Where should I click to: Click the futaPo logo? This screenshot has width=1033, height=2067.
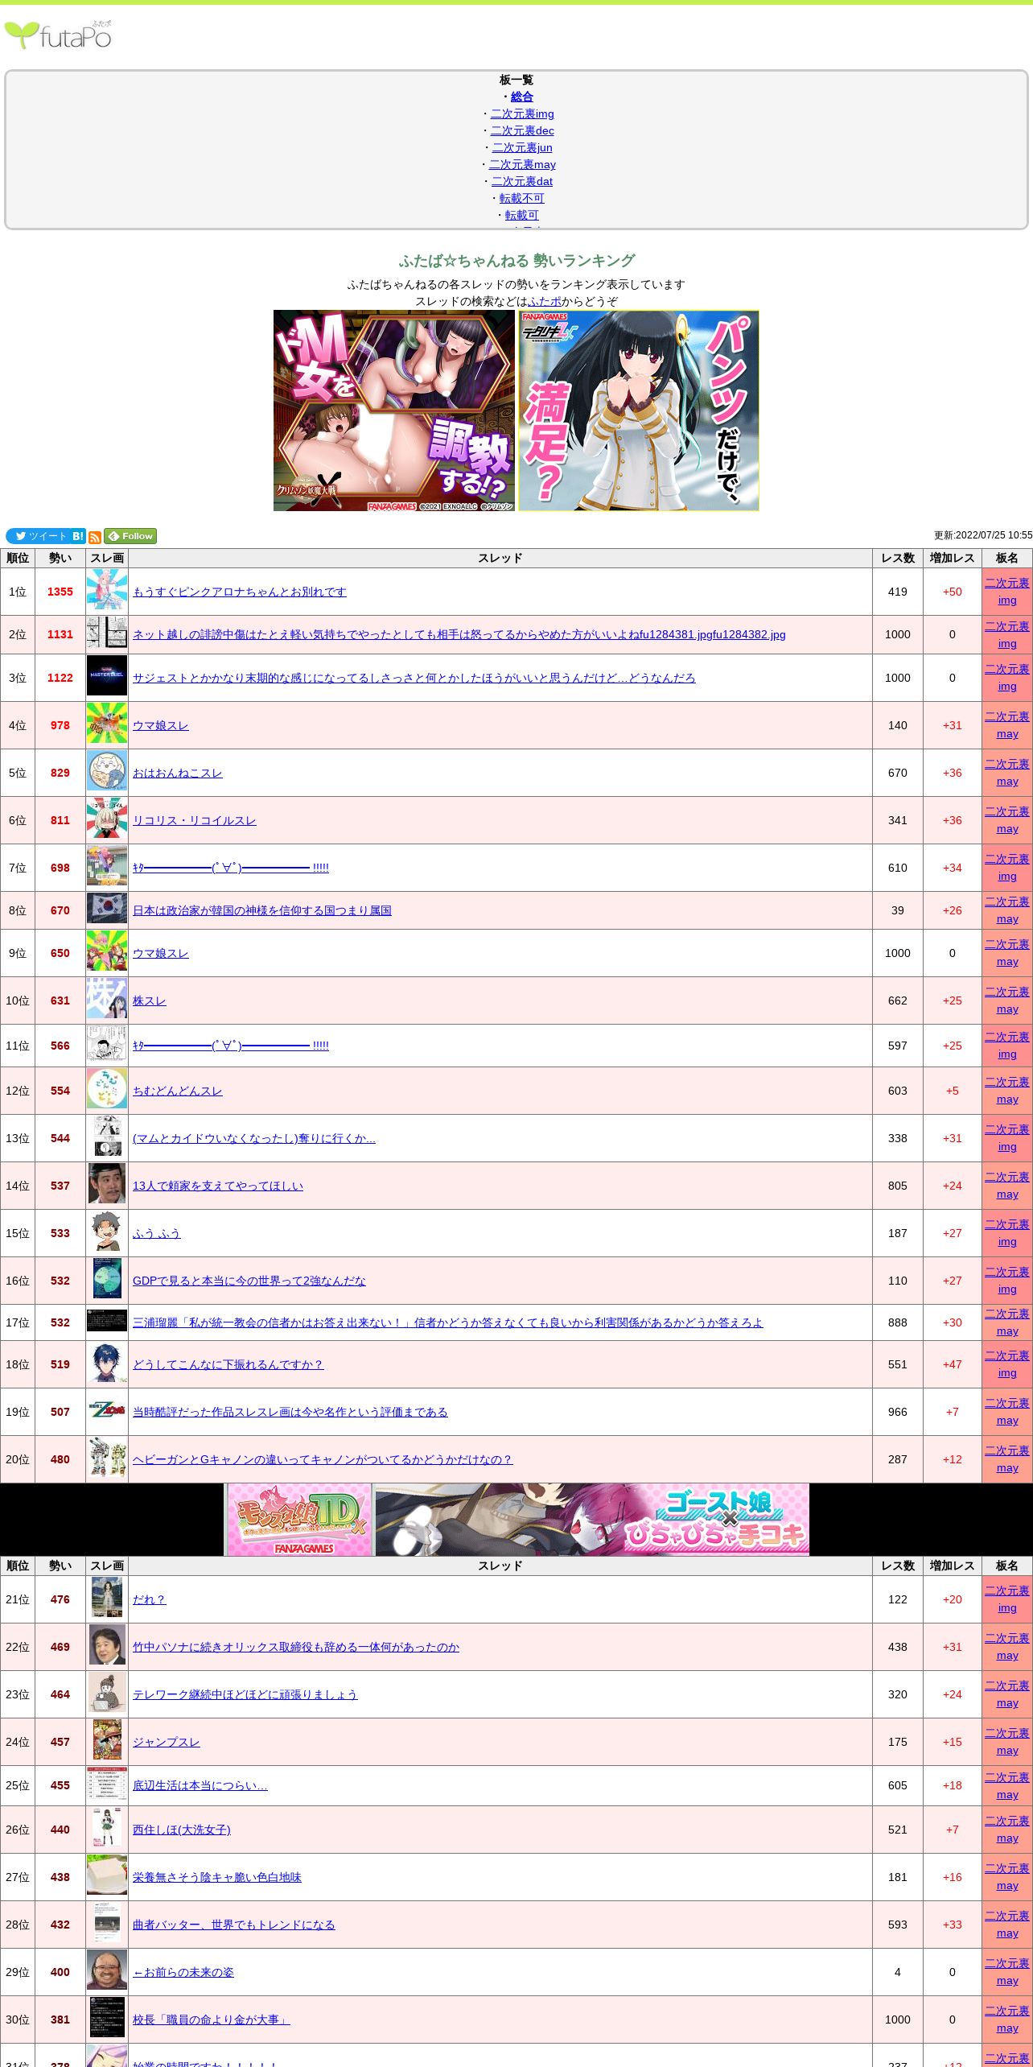click(x=58, y=35)
